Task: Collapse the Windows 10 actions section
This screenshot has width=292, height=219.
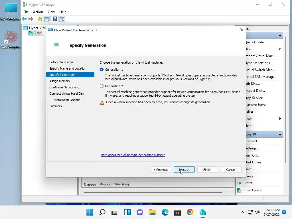Action: coord(280,134)
